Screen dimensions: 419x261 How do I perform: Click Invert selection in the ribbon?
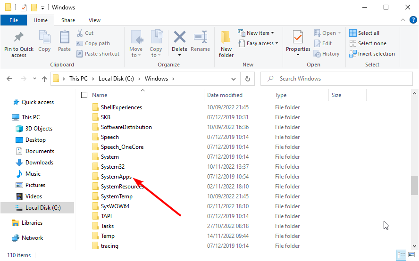tap(372, 54)
